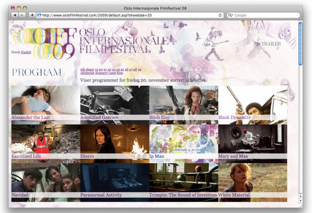
Task: Show all days with 'alle dager'
Action: tap(87, 69)
